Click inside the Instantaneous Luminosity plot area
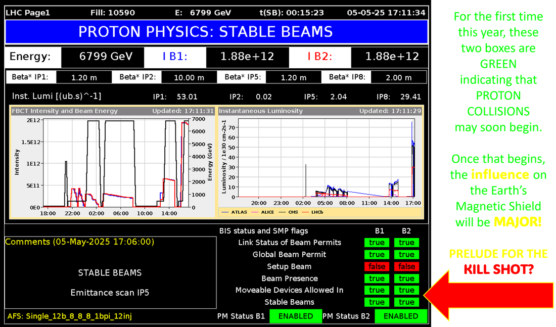This screenshot has height=327, width=556. 326,158
